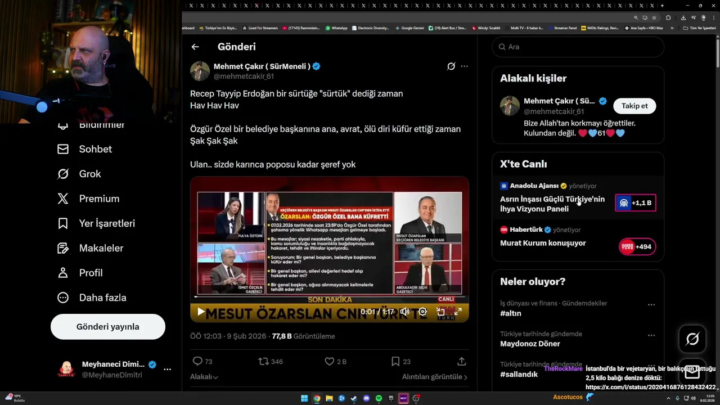The width and height of the screenshot is (720, 405).
Task: Go back with the arrow beside Gönderi
Action: click(195, 47)
